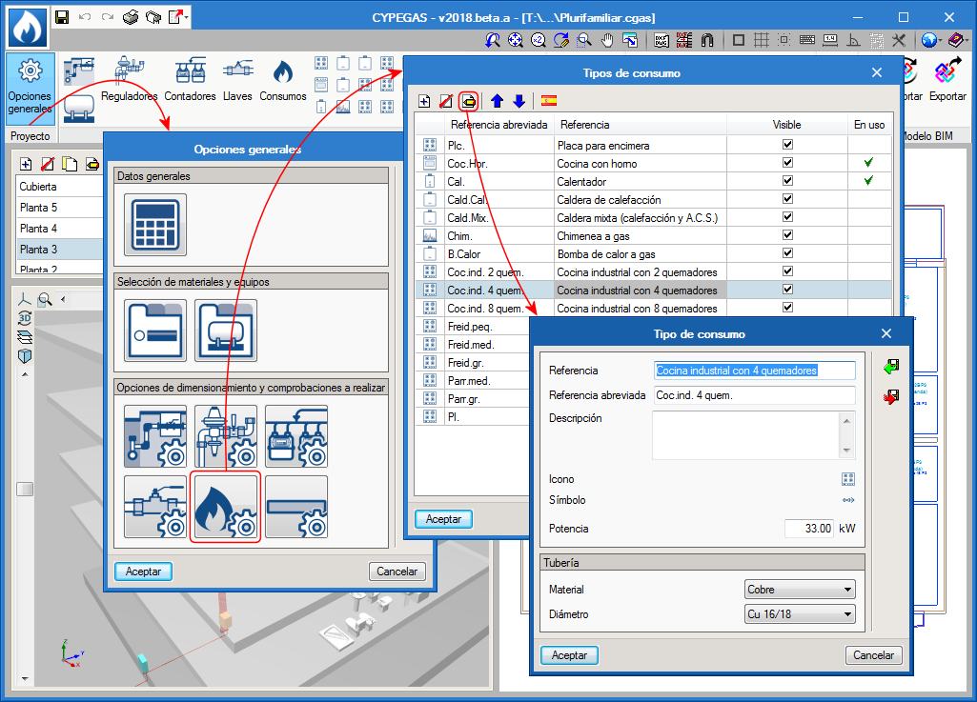Screen dimensions: 977x702
Task: Open the export dropdown arrow in title bar
Action: pos(186,17)
